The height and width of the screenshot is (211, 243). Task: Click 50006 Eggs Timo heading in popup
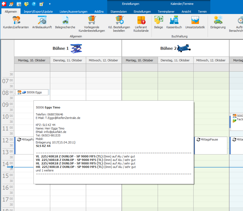pyautogui.click(x=48, y=107)
